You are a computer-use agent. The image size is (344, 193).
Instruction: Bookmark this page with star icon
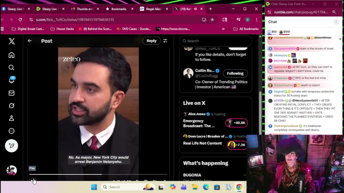pyautogui.click(x=212, y=20)
